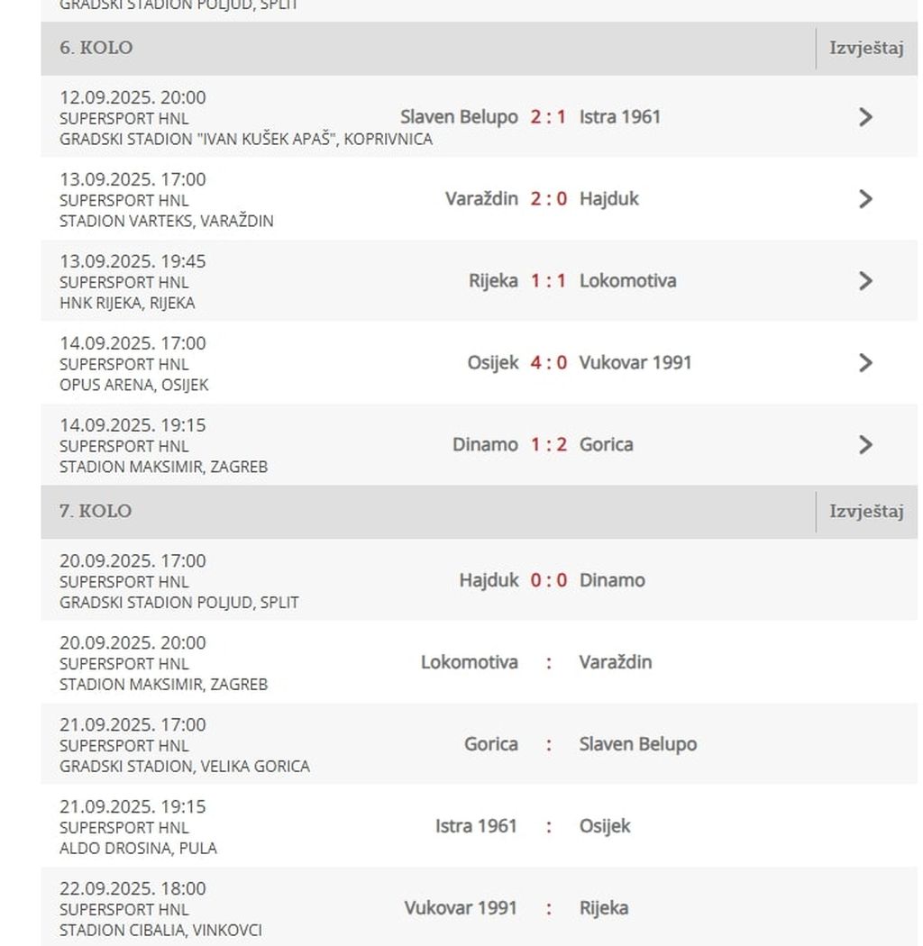Click Rijeka team name in 6. kolo
Screen dimensions: 923x946
point(493,281)
